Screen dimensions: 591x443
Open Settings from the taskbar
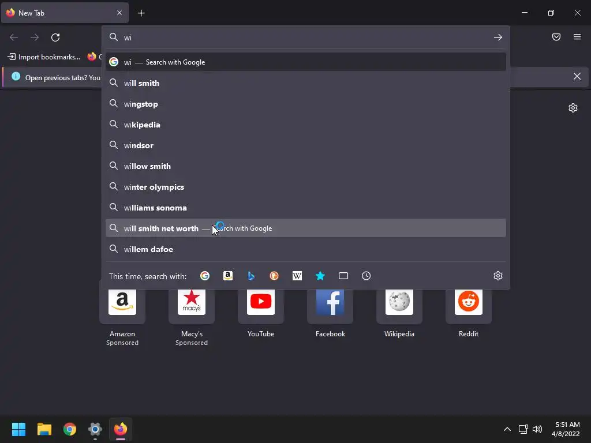click(95, 429)
